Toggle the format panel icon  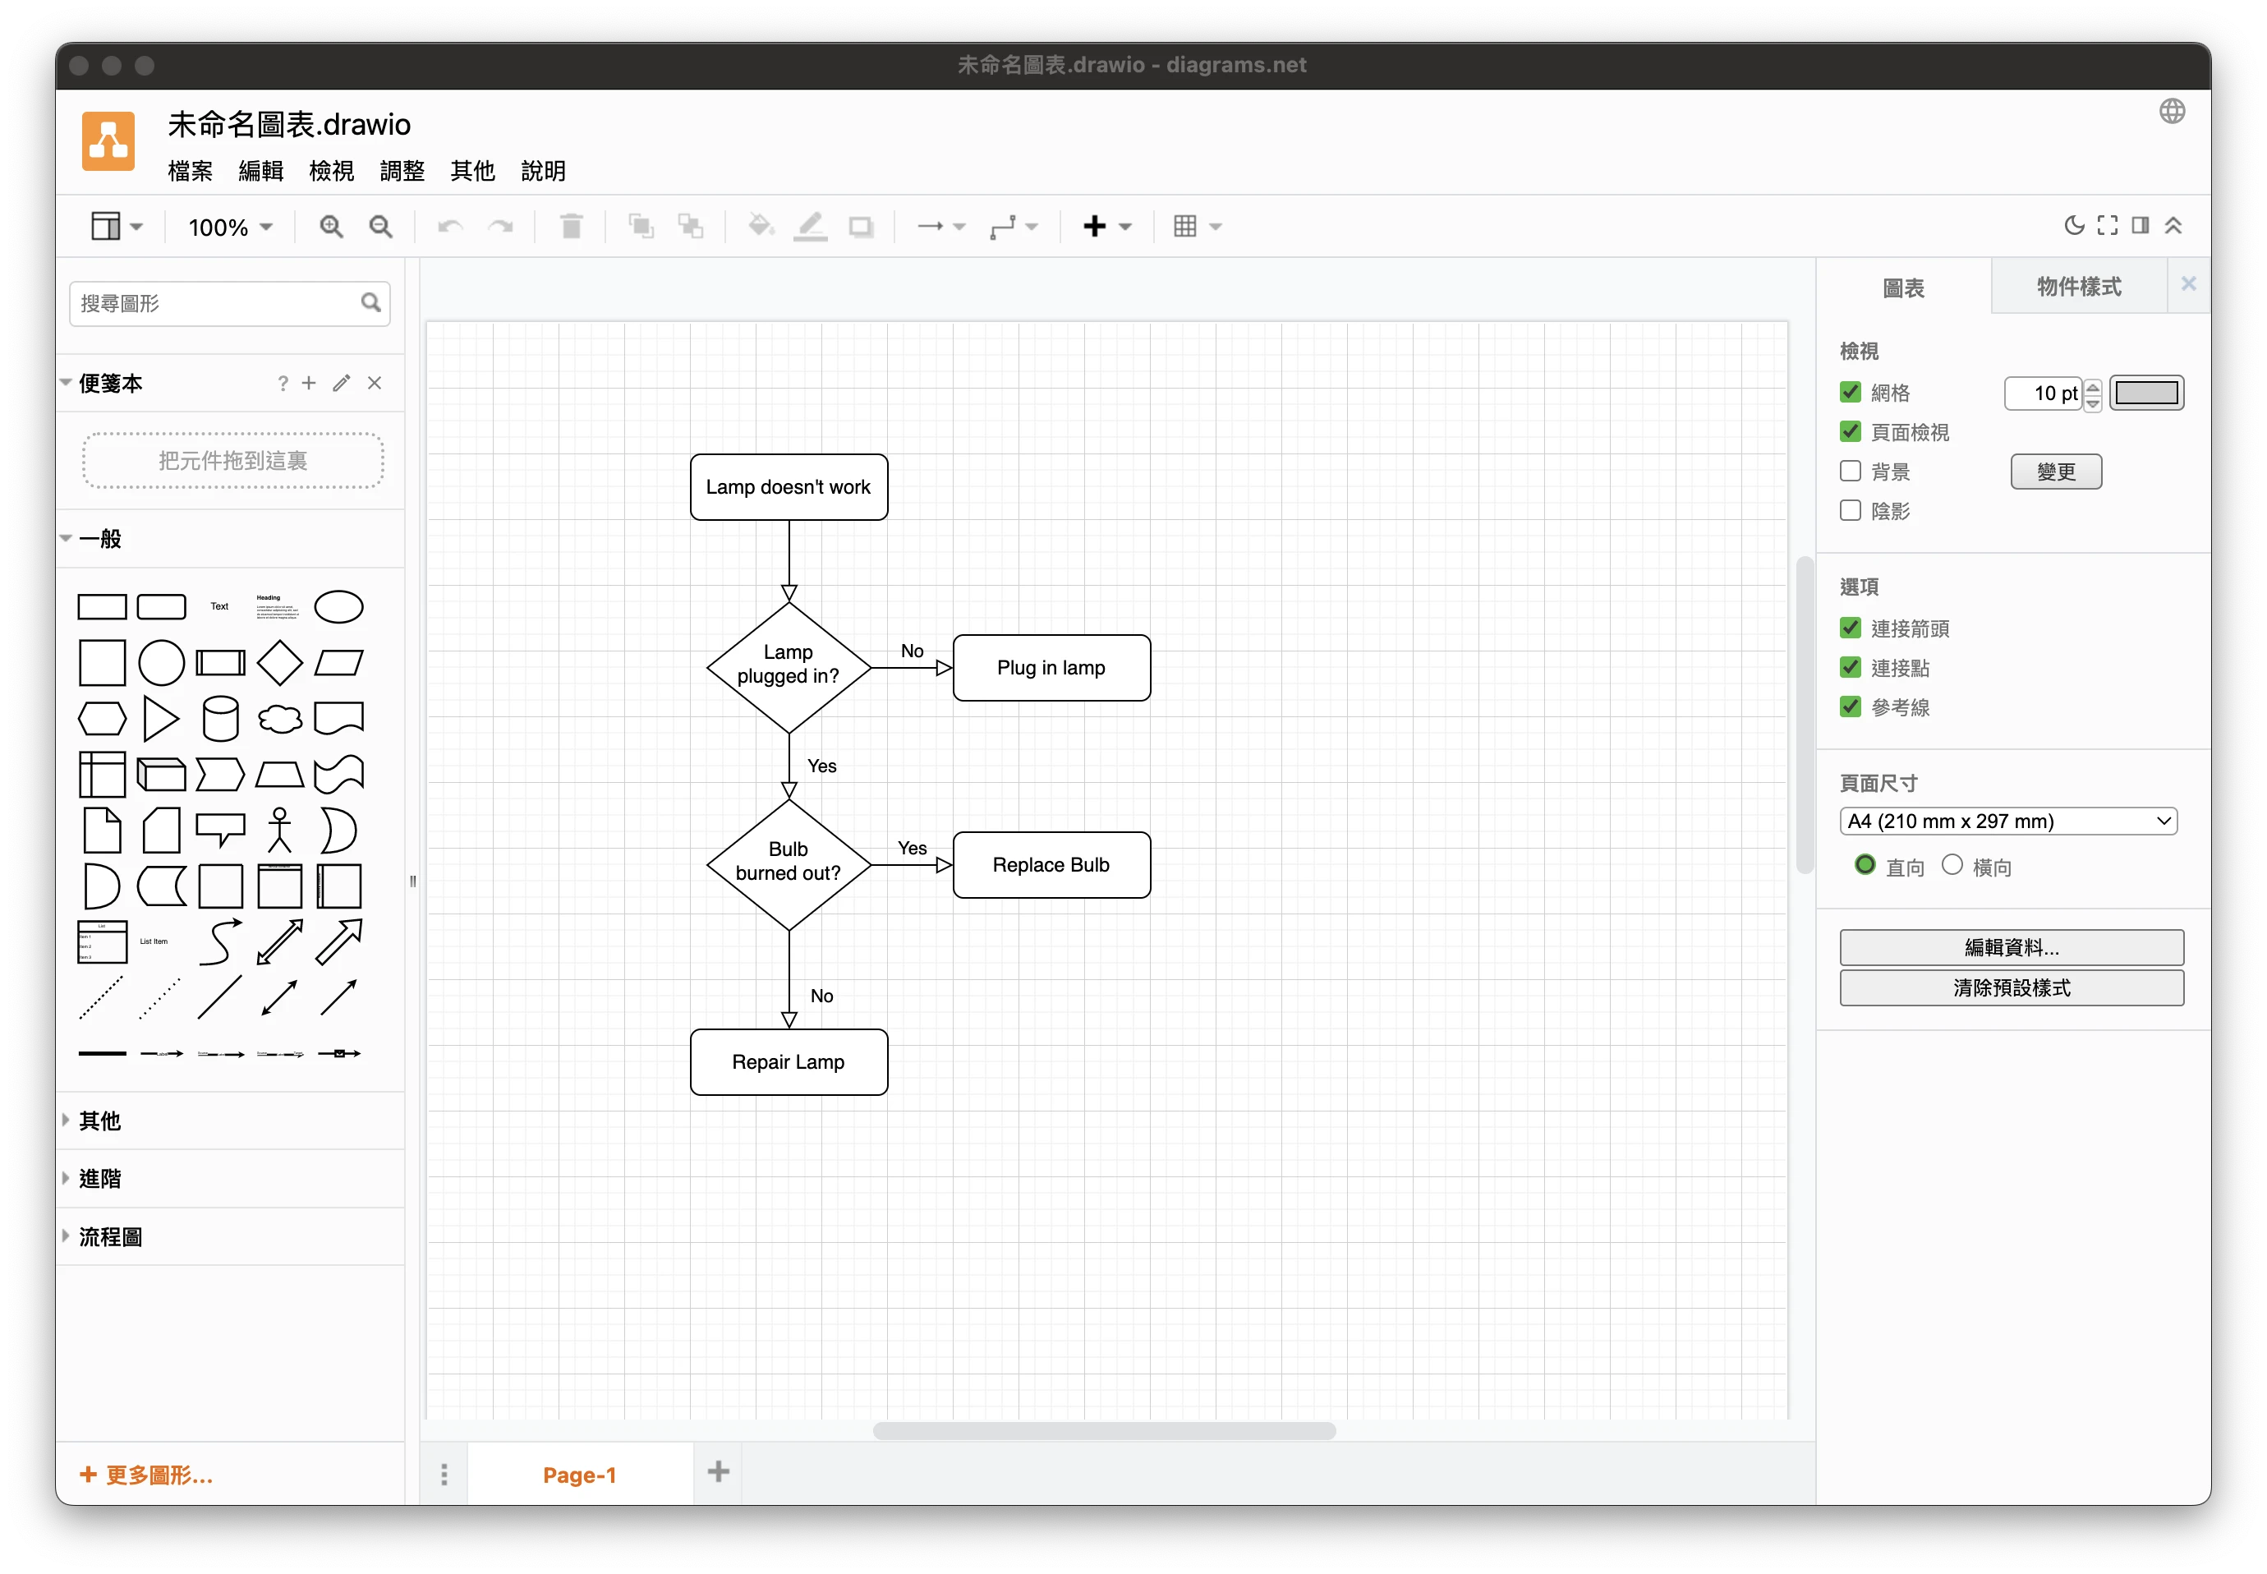(2140, 226)
